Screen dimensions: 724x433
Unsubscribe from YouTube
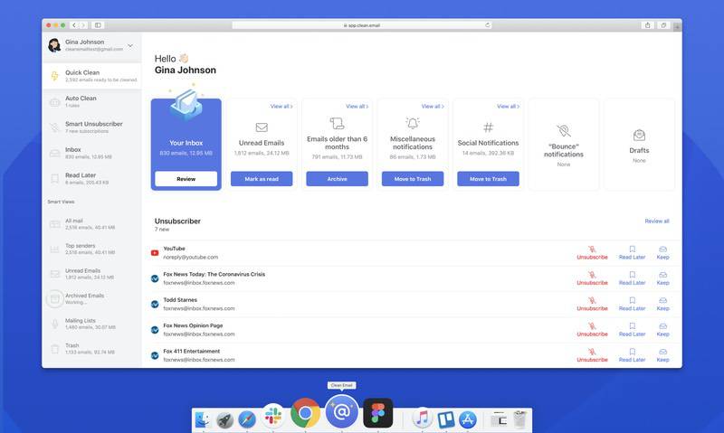click(x=592, y=253)
